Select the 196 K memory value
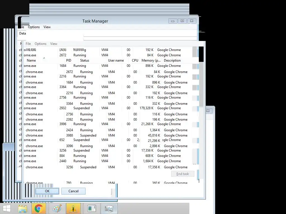 point(156,119)
